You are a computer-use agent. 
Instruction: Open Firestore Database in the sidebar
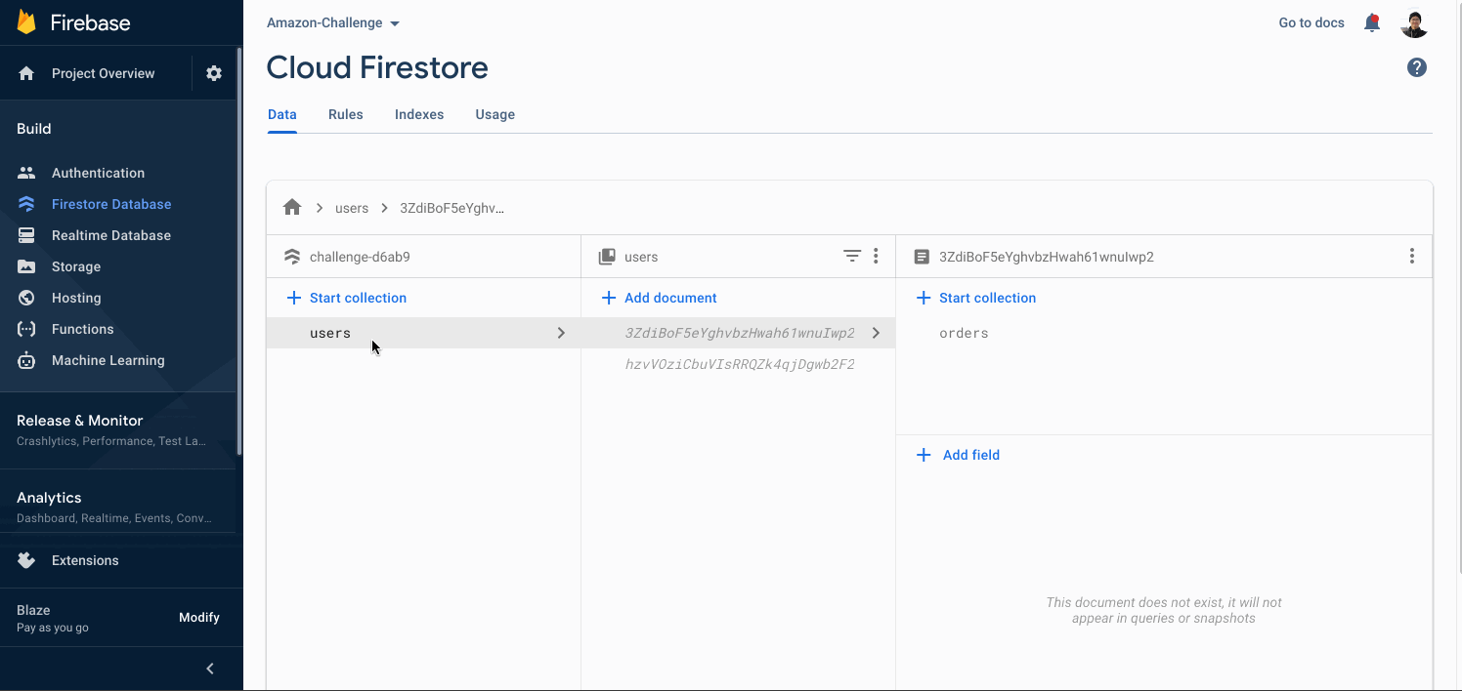[x=111, y=204]
